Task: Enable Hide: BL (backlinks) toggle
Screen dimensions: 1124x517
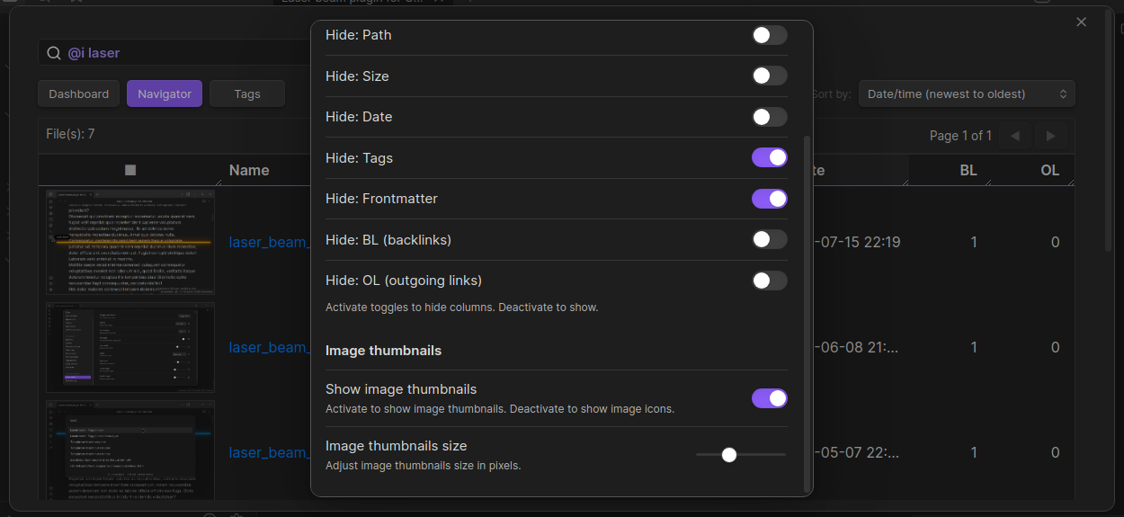Action: (769, 240)
